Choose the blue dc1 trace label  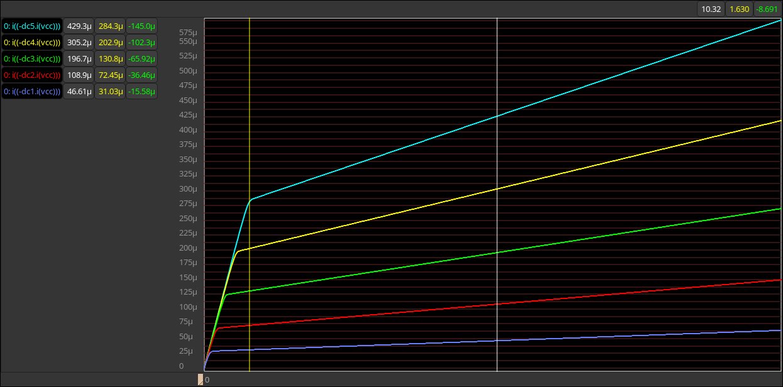coord(32,92)
